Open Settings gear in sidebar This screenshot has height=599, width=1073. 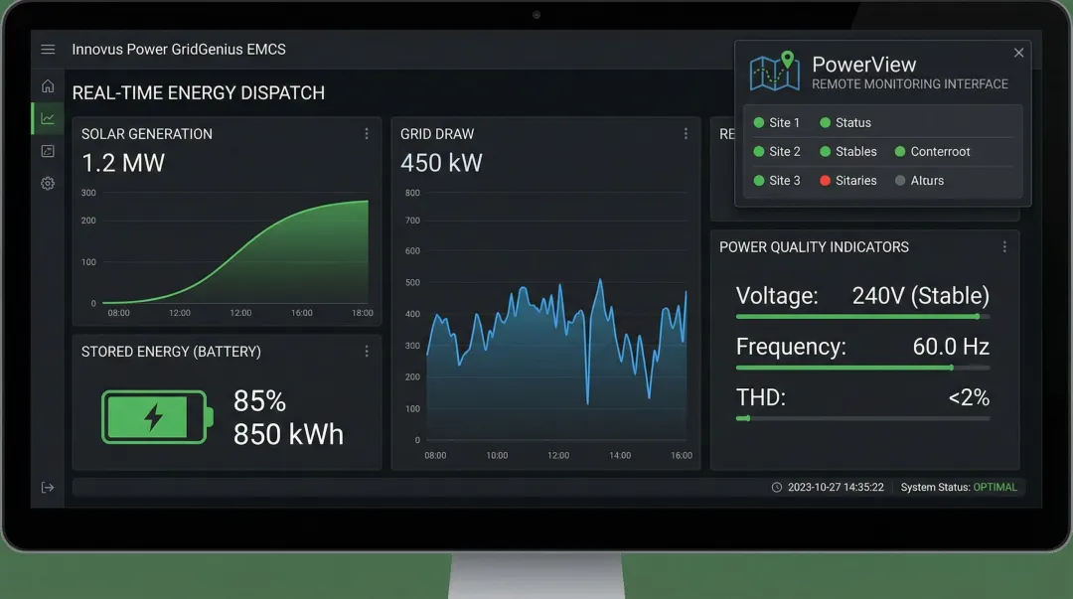click(48, 184)
